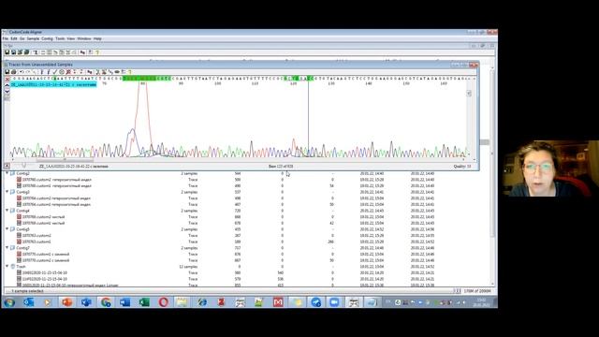The width and height of the screenshot is (599, 337).
Task: Select 1070764.custom1 sample under Contig3
Action: (56, 204)
